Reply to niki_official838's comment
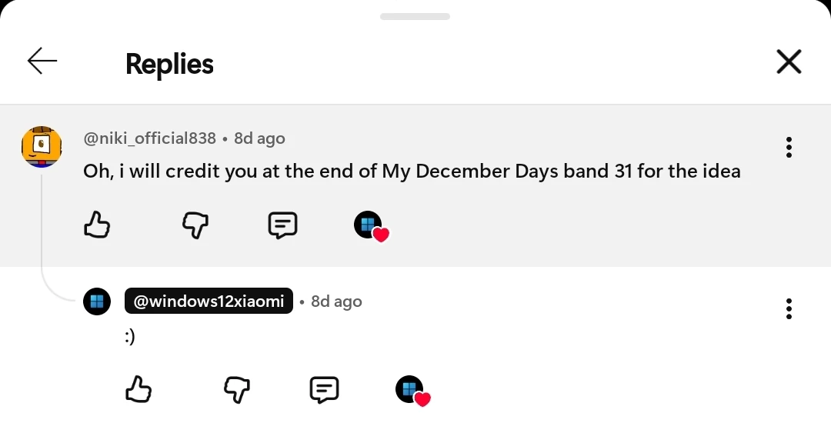The width and height of the screenshot is (831, 433). click(282, 225)
